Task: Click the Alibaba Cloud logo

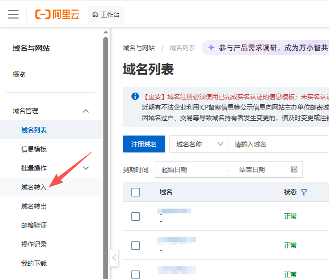Action: point(57,14)
